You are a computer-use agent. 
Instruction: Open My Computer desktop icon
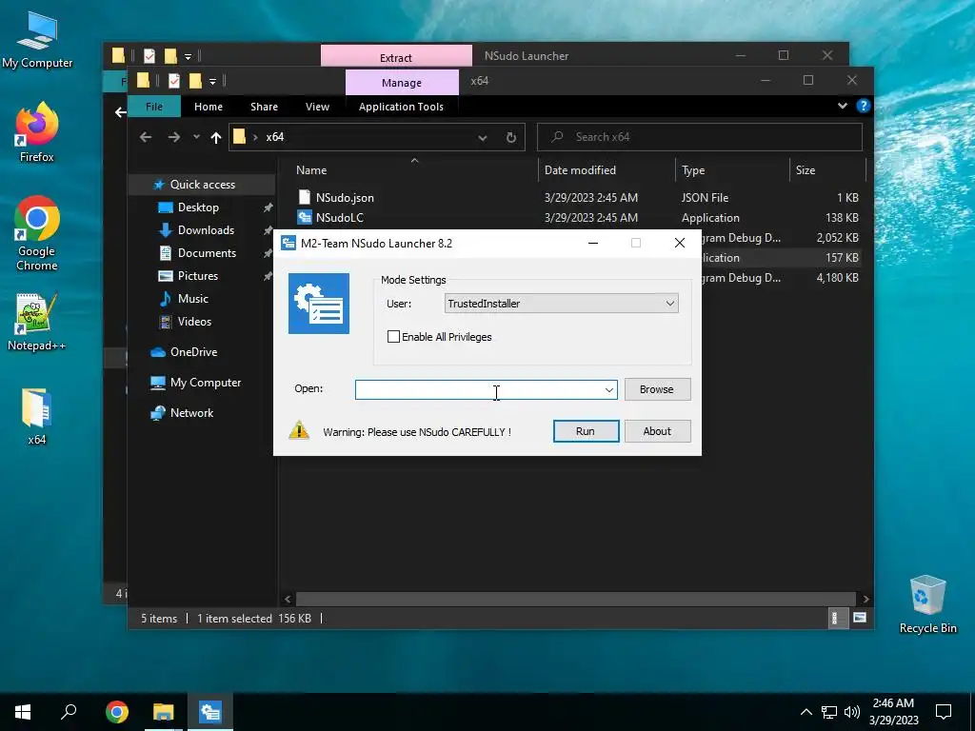coord(37,40)
